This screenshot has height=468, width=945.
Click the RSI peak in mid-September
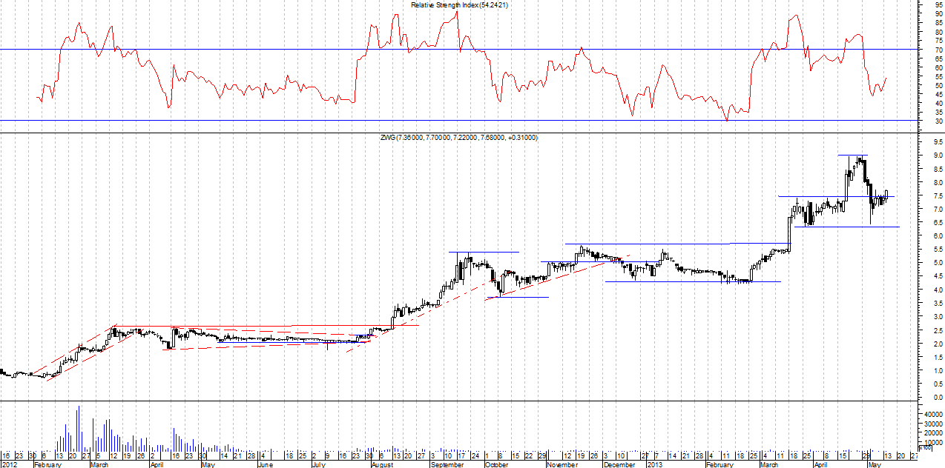click(457, 13)
